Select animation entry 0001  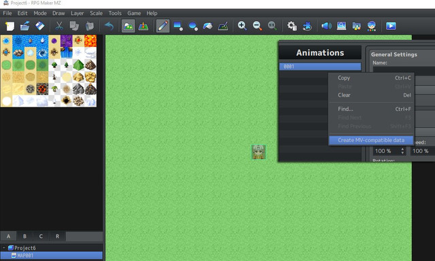(x=320, y=67)
